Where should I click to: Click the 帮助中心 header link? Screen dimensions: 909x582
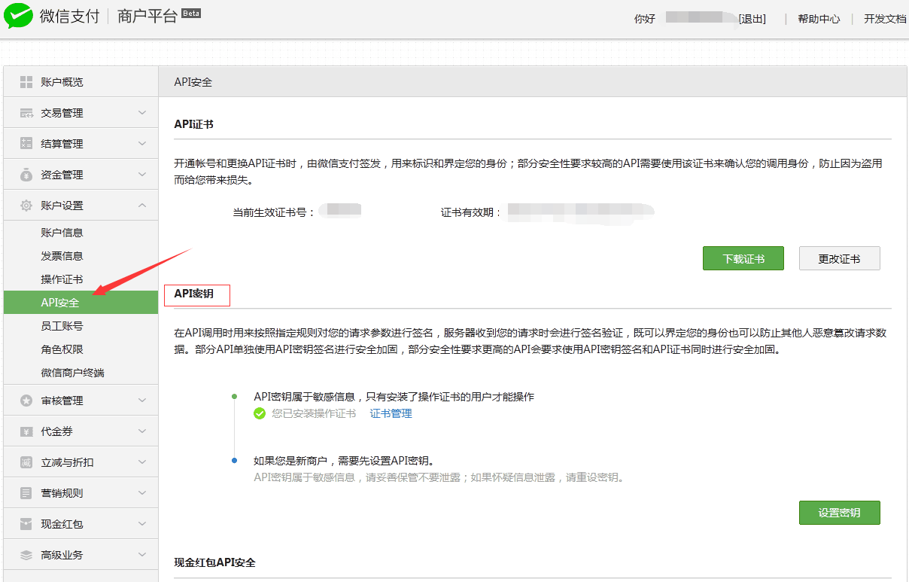click(819, 19)
